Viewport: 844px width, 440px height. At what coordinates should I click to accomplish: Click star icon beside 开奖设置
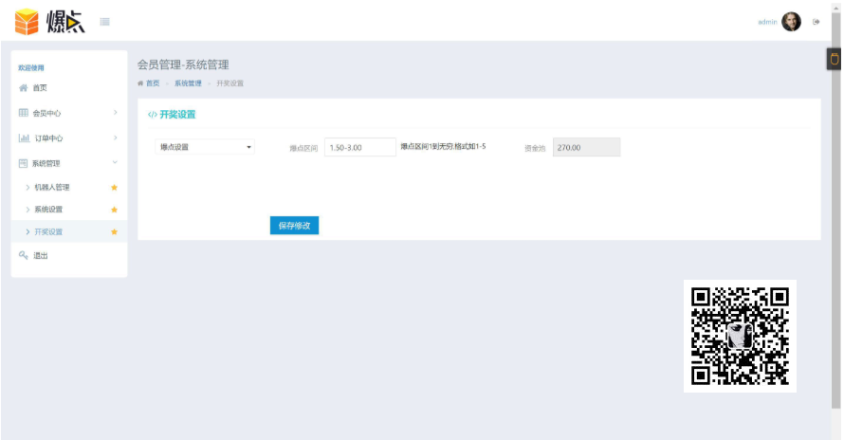[x=114, y=232]
